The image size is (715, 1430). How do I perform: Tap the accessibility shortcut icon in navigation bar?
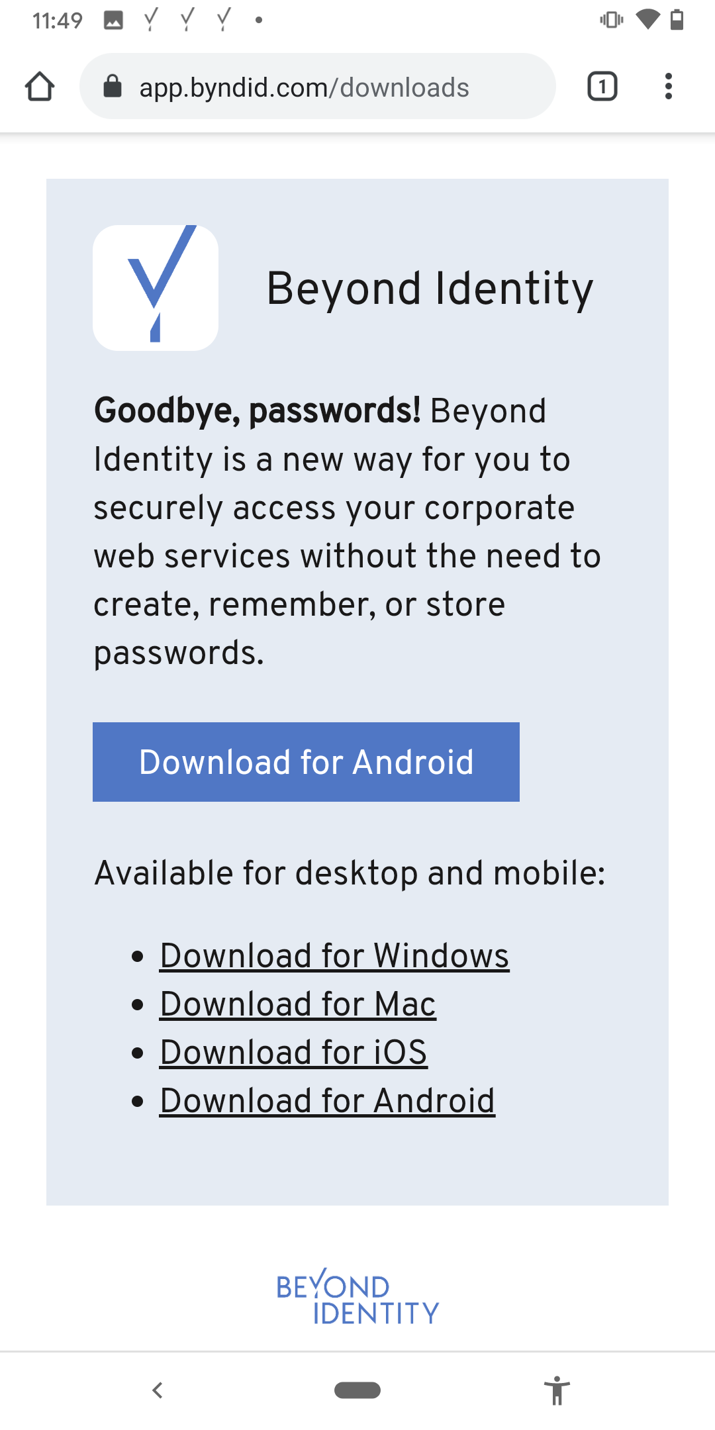pos(557,1390)
